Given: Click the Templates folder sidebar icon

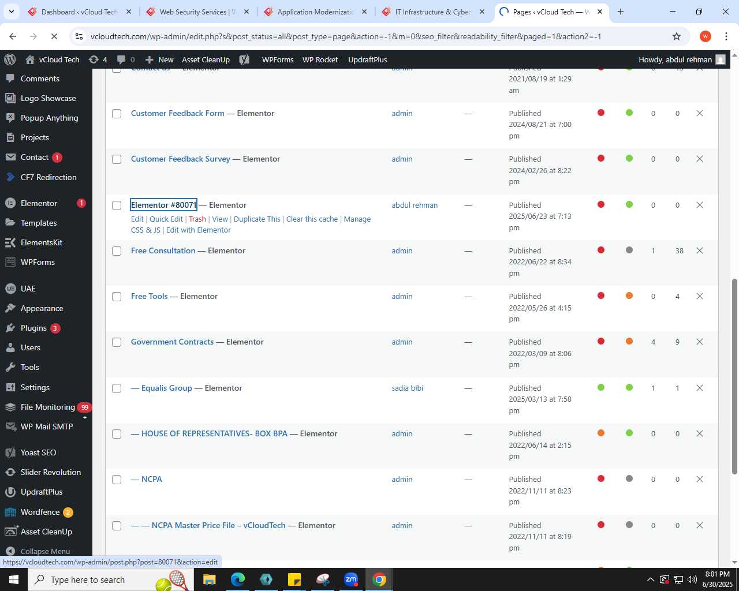Looking at the screenshot, I should pyautogui.click(x=10, y=223).
